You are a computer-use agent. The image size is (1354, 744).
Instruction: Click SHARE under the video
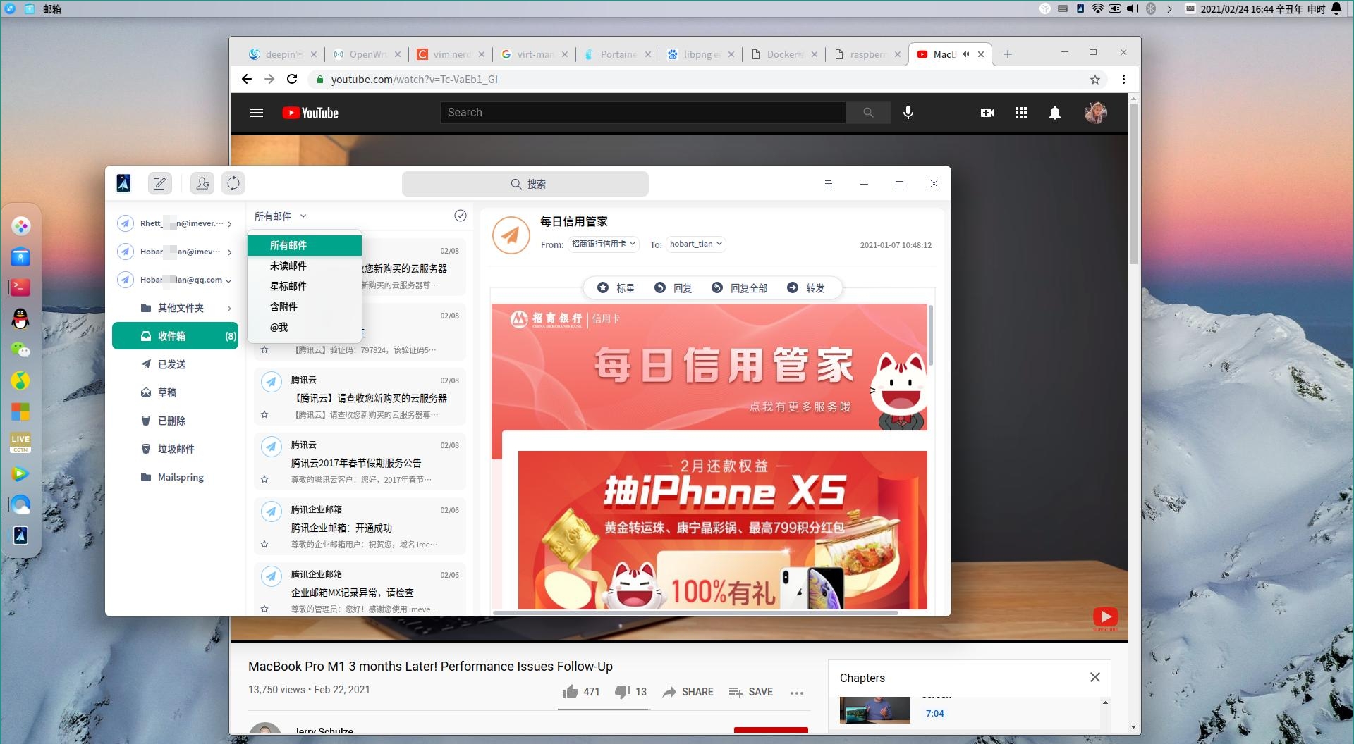pyautogui.click(x=688, y=692)
